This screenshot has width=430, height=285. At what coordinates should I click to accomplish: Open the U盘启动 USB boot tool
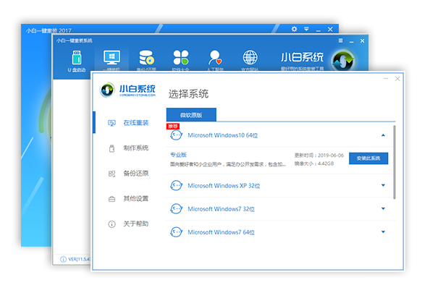pyautogui.click(x=77, y=61)
